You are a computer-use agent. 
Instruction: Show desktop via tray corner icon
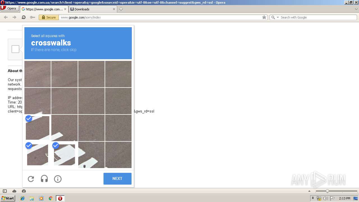(x=356, y=198)
